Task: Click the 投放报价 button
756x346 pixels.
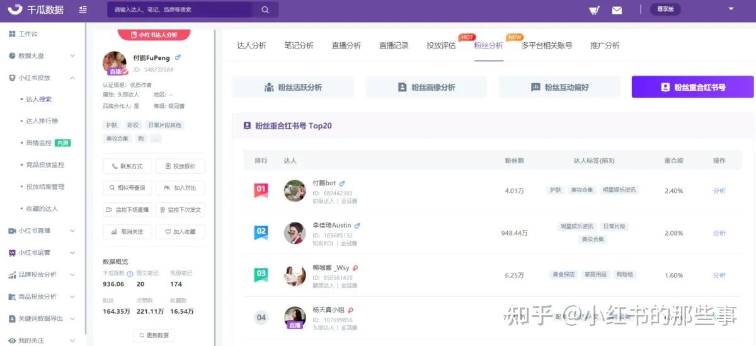Action: tap(180, 166)
